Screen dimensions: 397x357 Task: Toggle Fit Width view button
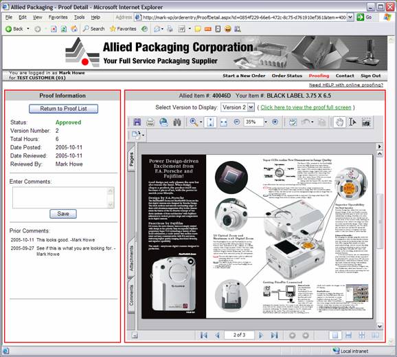223,122
